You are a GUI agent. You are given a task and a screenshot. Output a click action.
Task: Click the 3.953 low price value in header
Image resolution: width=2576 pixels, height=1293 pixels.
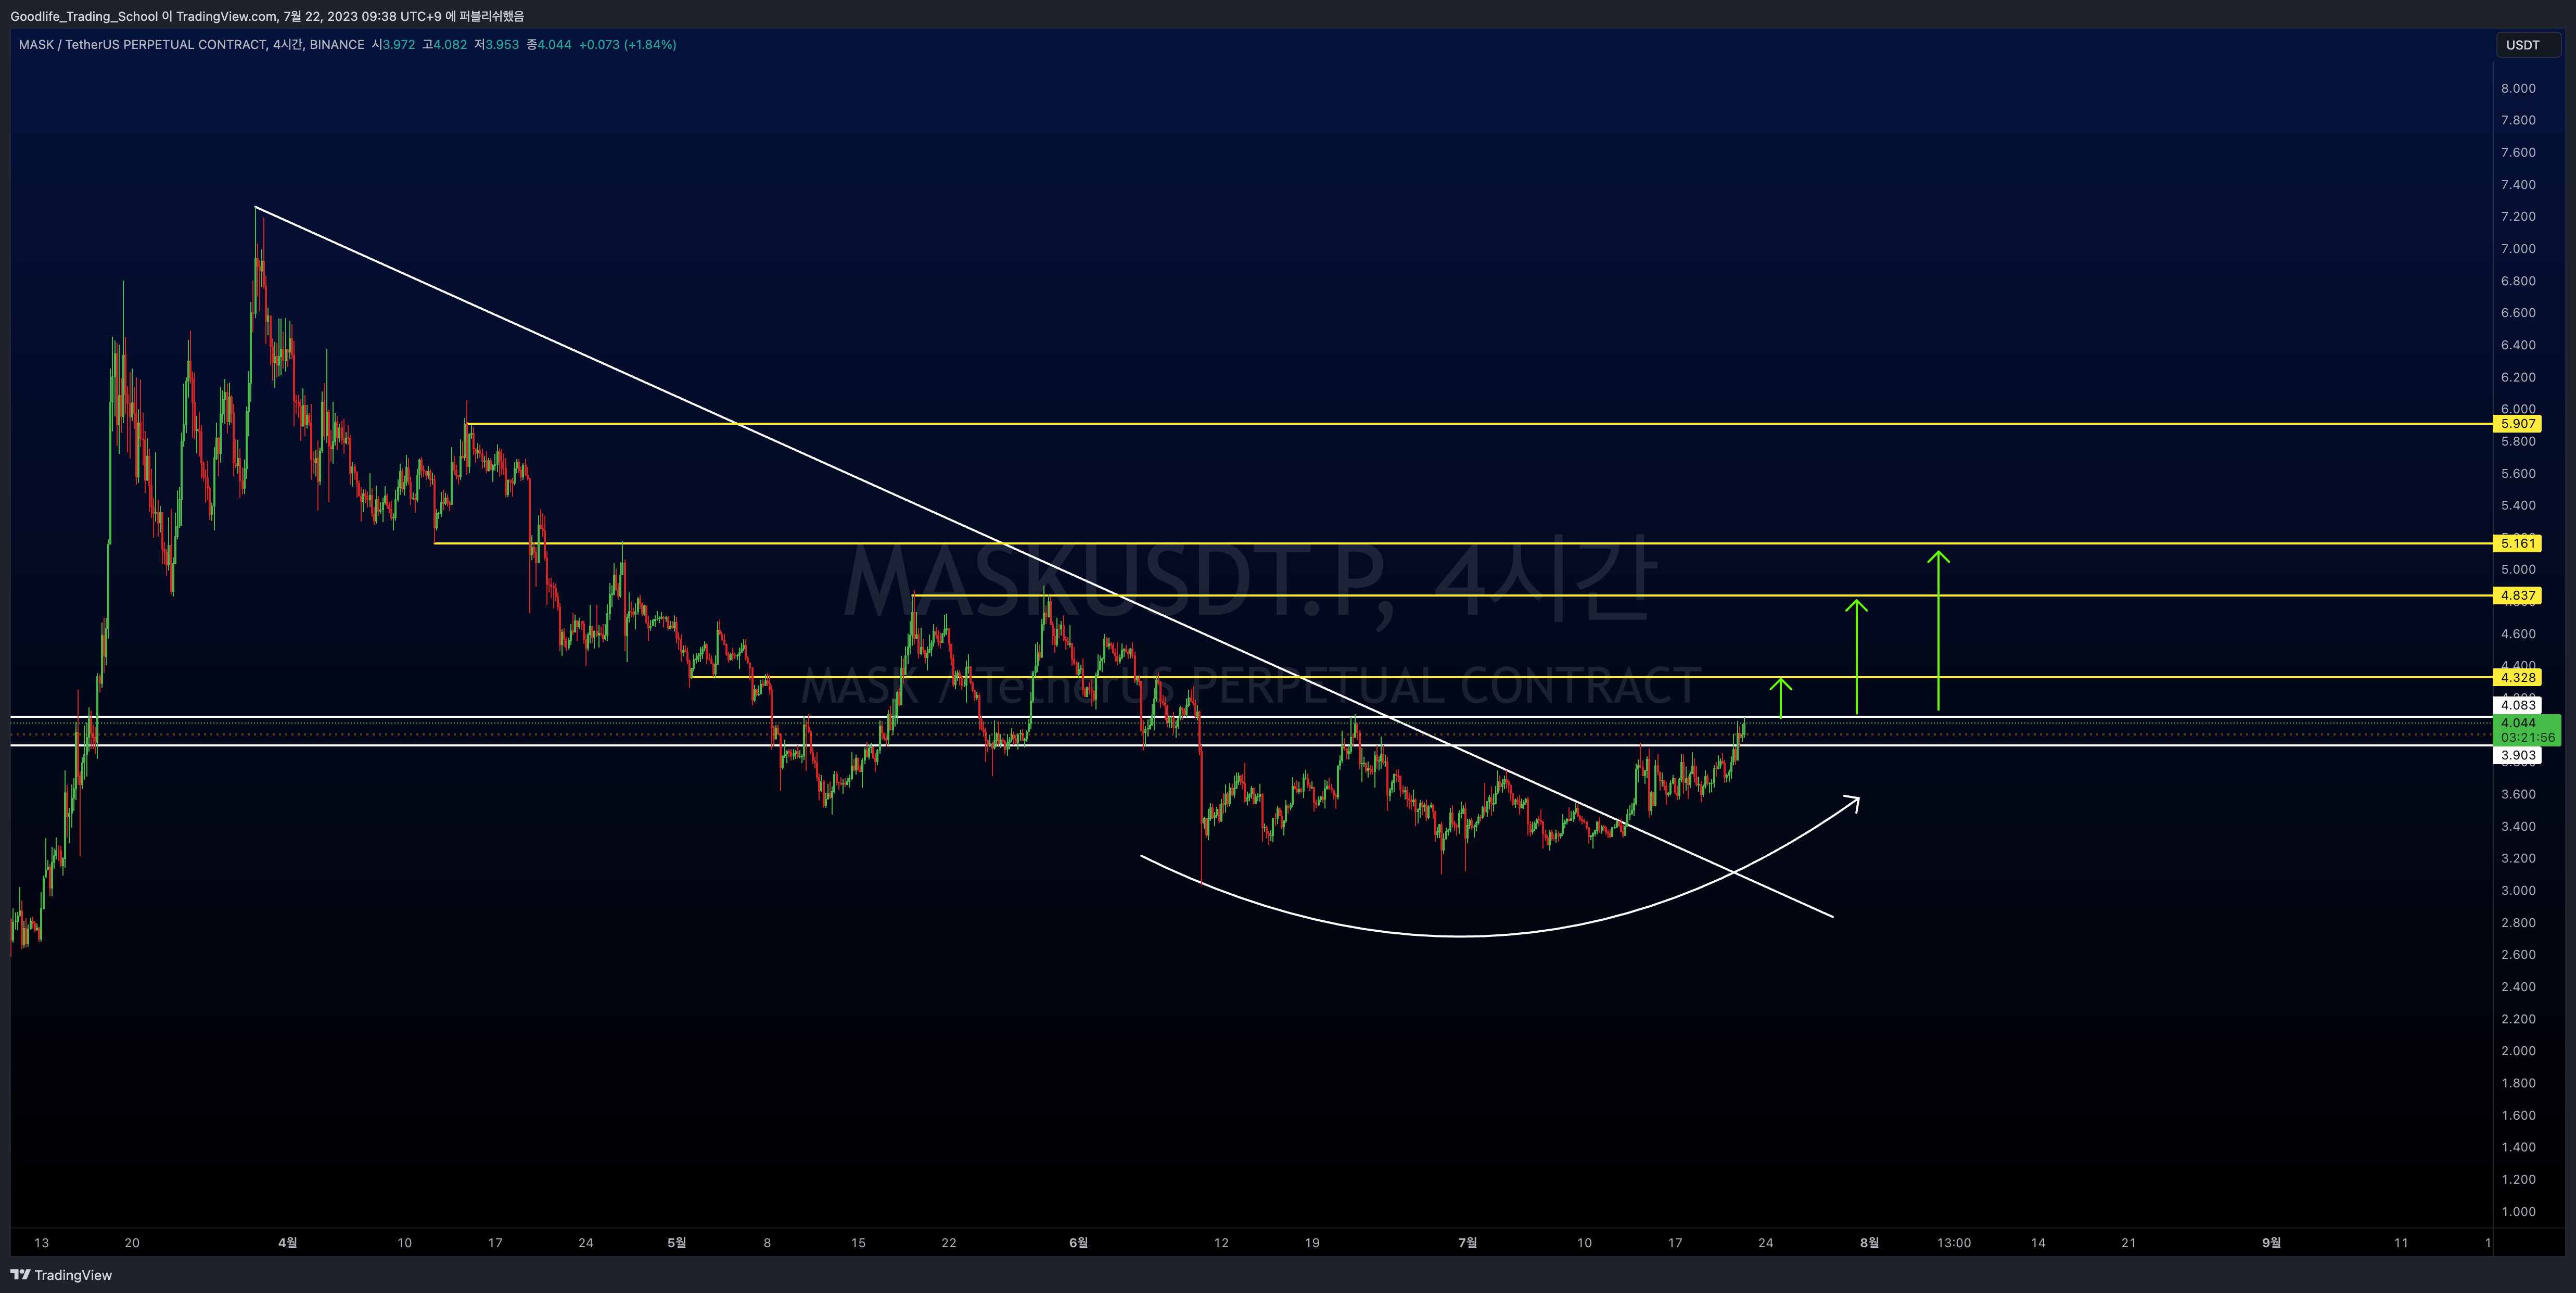[503, 45]
